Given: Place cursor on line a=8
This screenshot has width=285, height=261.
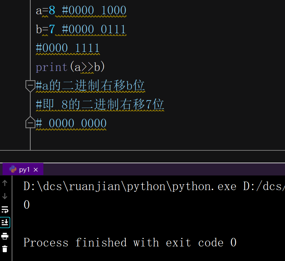Looking at the screenshot, I should coord(81,11).
